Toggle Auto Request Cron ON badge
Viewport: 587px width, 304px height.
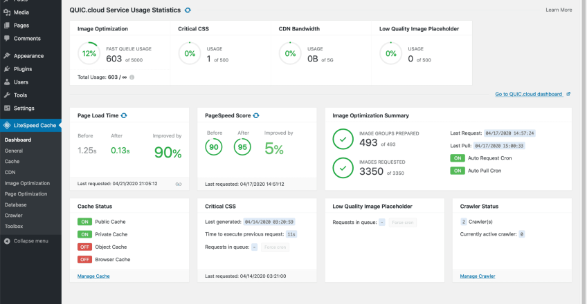click(x=458, y=158)
